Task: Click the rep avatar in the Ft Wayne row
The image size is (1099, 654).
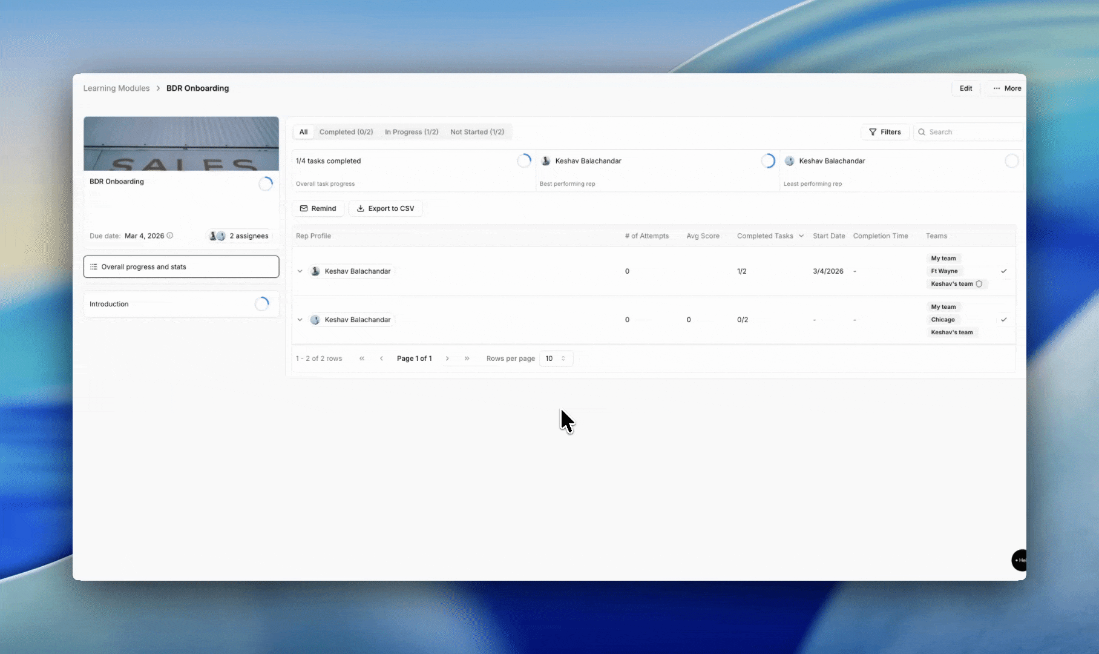Action: click(315, 271)
